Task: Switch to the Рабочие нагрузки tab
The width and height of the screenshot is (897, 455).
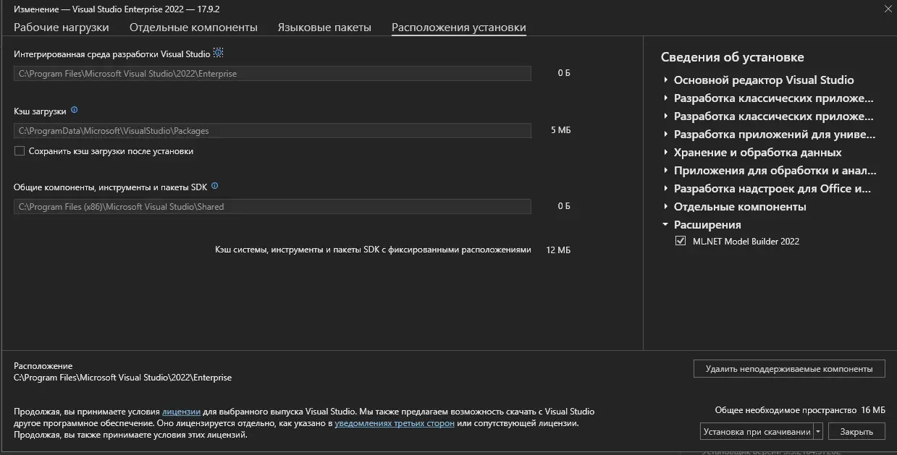Action: click(61, 27)
